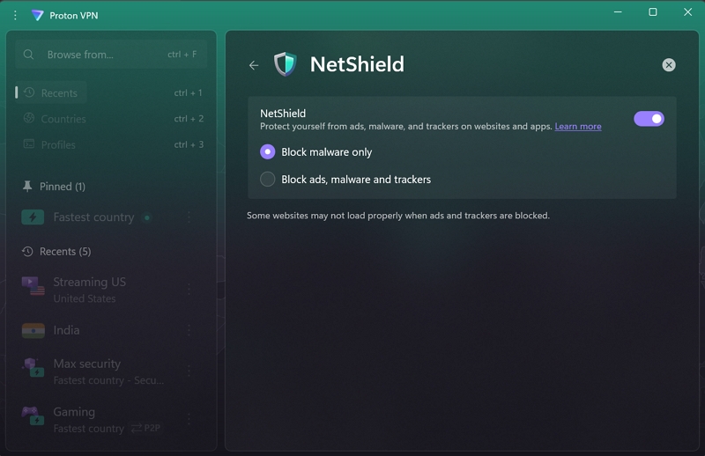Select Block ads, malware and trackers
The height and width of the screenshot is (456, 705).
coord(268,180)
